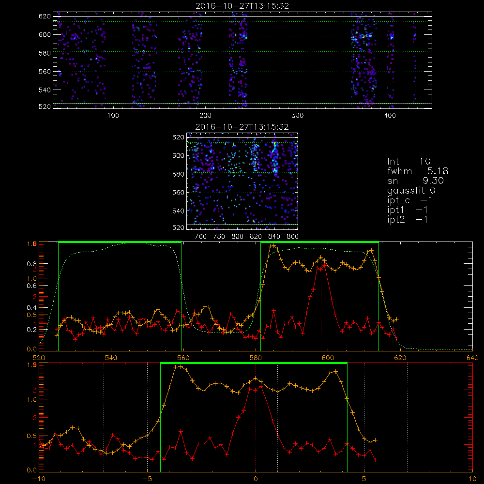Image resolution: width=484 pixels, height=484 pixels.
Task: Click y-axis label 540 of top image
Action: point(45,90)
